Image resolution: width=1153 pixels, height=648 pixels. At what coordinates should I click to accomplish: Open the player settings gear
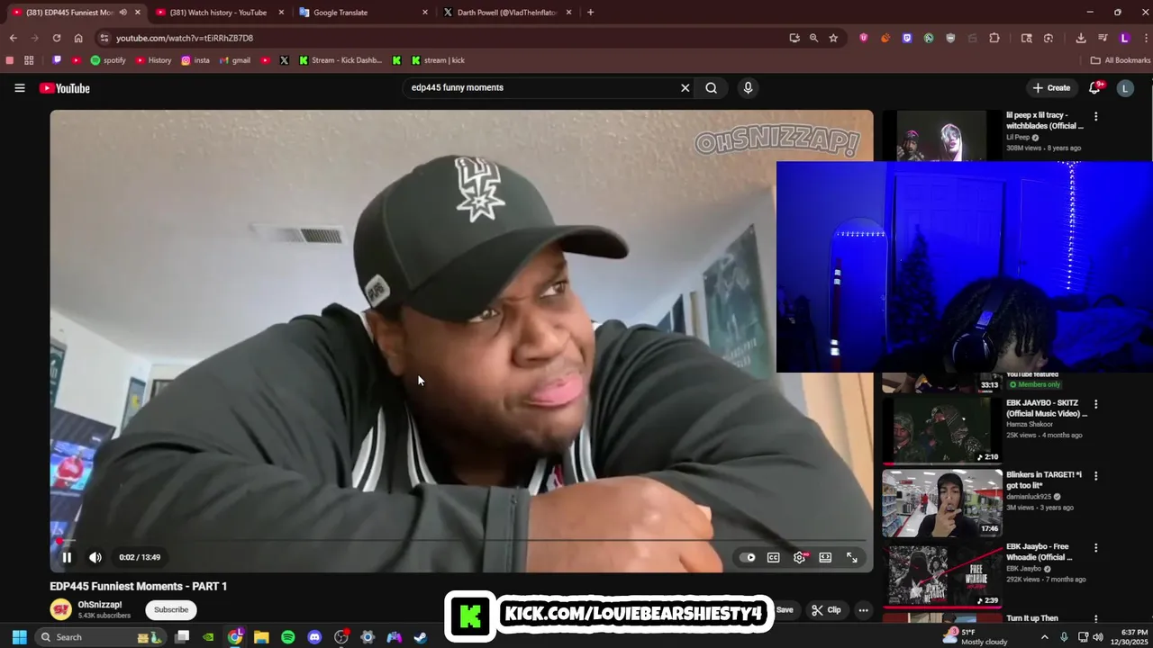pos(799,557)
